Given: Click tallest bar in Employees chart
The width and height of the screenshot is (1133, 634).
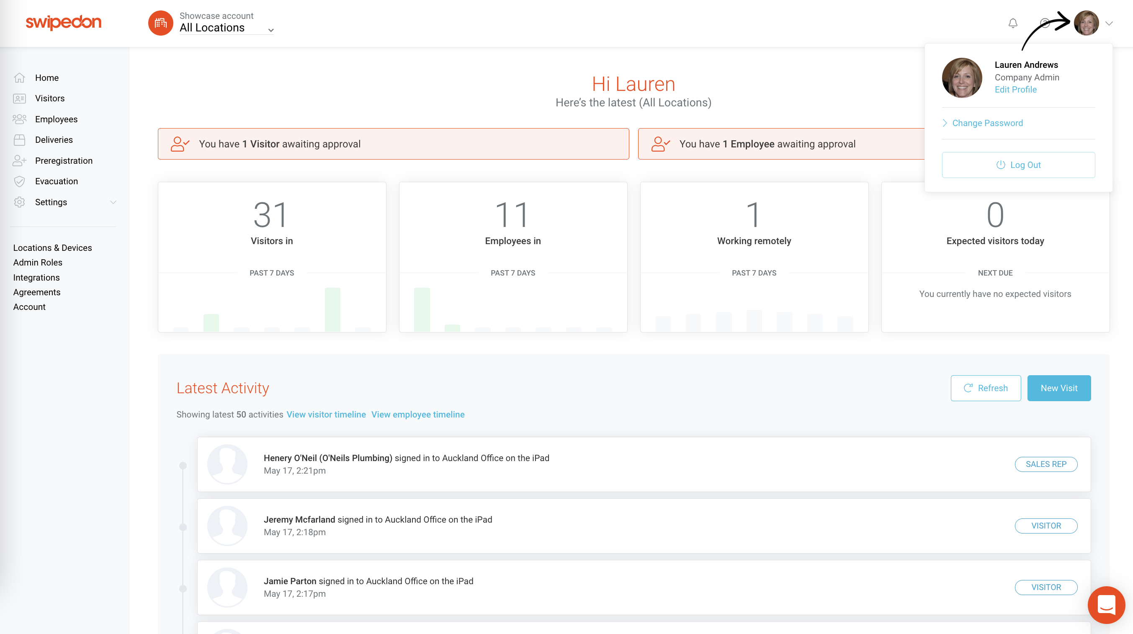Looking at the screenshot, I should (422, 310).
